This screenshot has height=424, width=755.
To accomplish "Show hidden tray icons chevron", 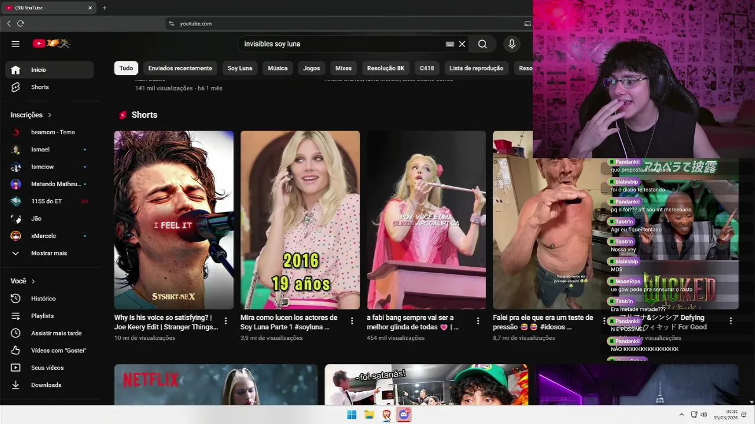I will [682, 415].
